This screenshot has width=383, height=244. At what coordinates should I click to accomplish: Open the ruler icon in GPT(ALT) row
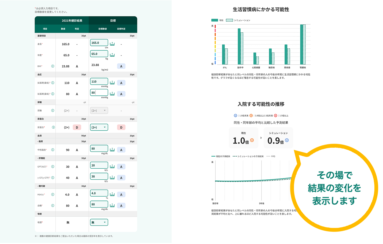(112, 167)
